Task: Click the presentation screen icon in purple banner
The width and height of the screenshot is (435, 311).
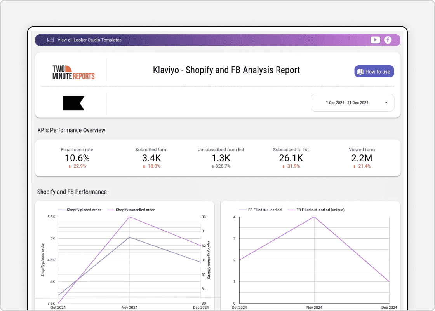Action: [x=50, y=40]
